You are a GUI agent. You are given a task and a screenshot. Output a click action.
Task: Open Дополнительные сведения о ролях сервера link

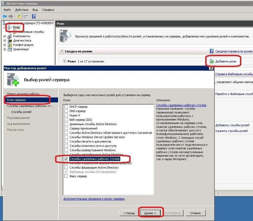pos(94,199)
